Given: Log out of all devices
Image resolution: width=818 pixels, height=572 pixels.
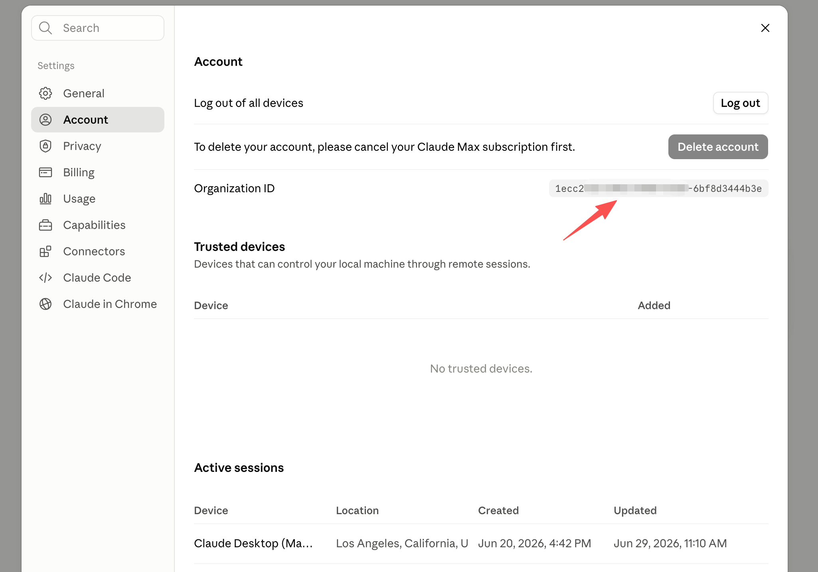Looking at the screenshot, I should coord(740,103).
